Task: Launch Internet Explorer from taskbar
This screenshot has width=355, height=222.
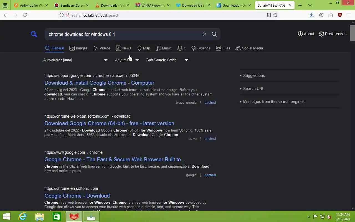Action: pyautogui.click(x=22, y=216)
